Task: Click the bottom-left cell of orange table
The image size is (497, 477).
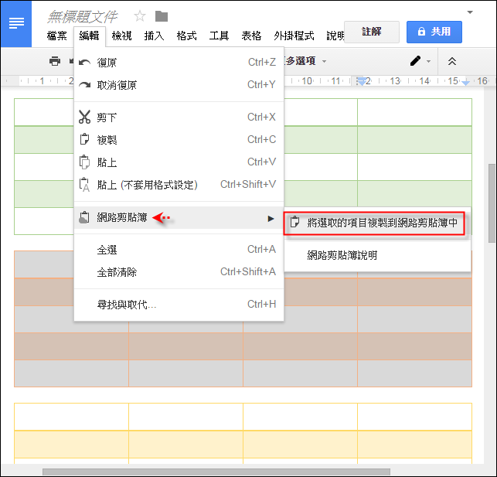Action: [72, 373]
